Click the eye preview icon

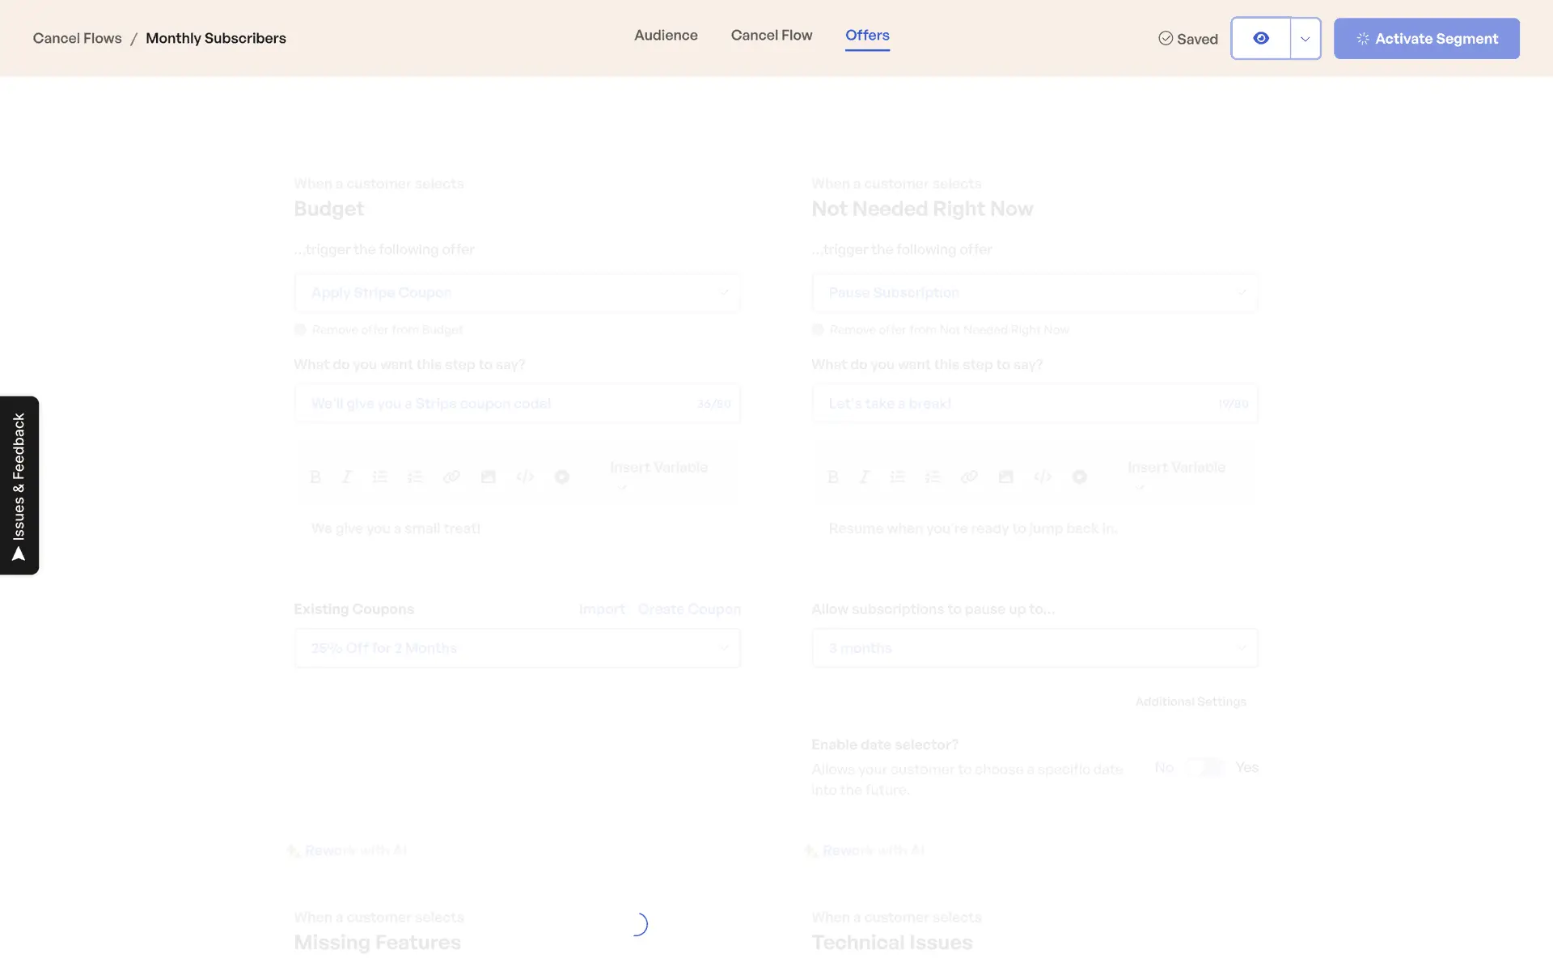click(x=1260, y=38)
